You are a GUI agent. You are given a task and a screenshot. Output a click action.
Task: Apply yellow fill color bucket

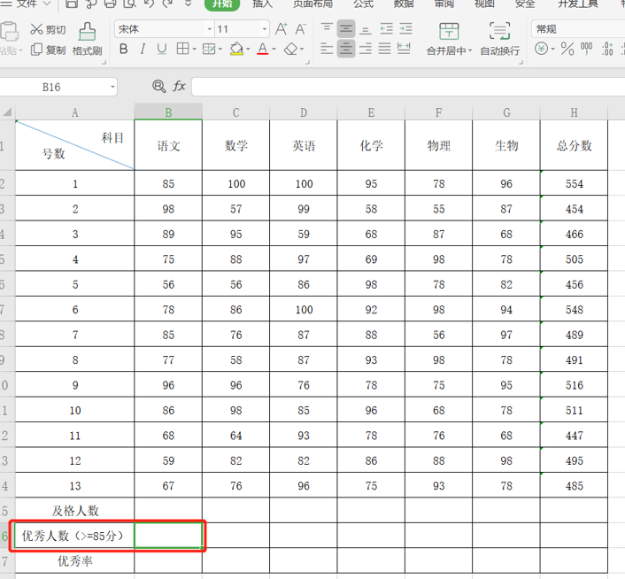coord(236,49)
